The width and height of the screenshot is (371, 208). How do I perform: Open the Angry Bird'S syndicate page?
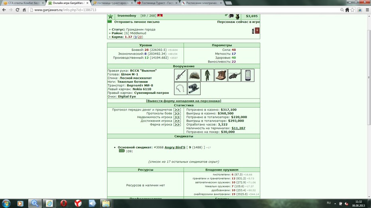coord(175,148)
